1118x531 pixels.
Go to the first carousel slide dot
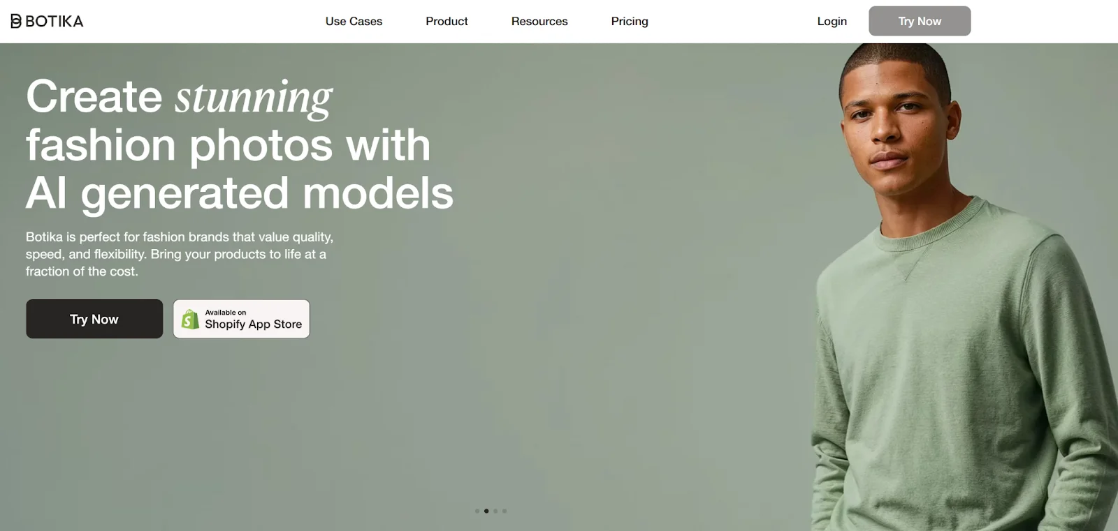(x=477, y=511)
